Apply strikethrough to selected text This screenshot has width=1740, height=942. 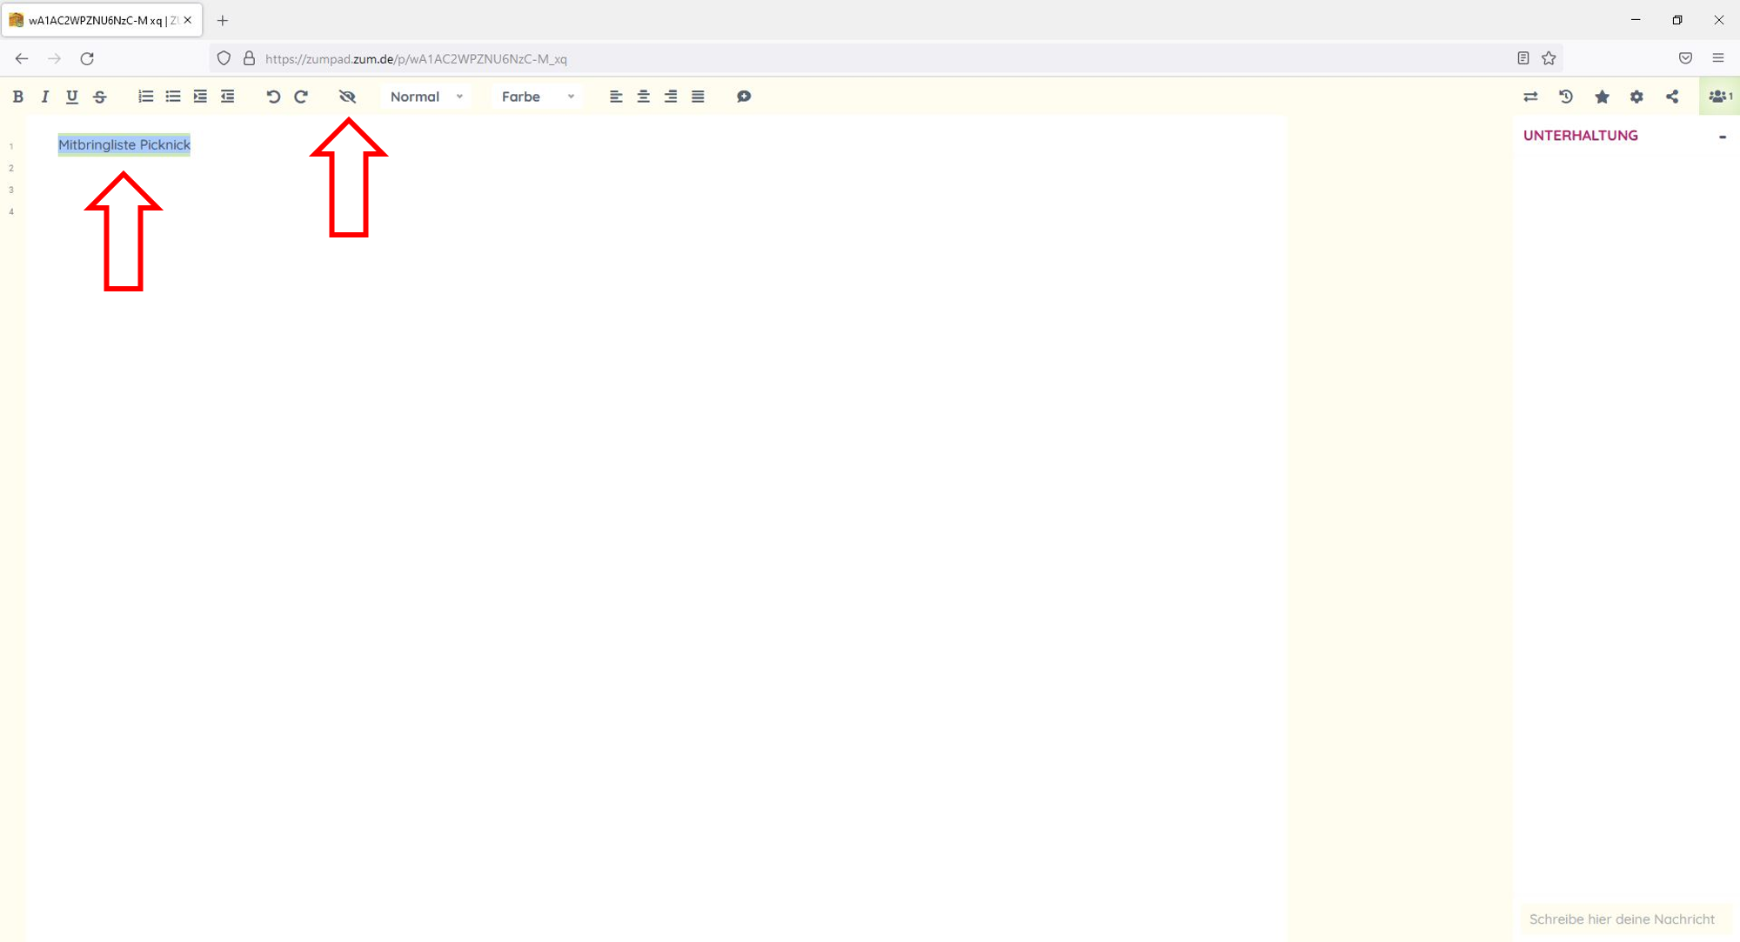click(100, 97)
